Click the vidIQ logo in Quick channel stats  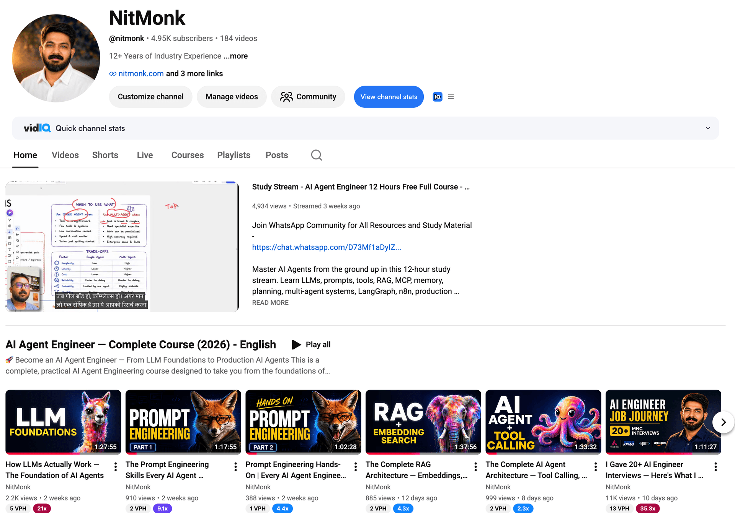click(x=37, y=128)
